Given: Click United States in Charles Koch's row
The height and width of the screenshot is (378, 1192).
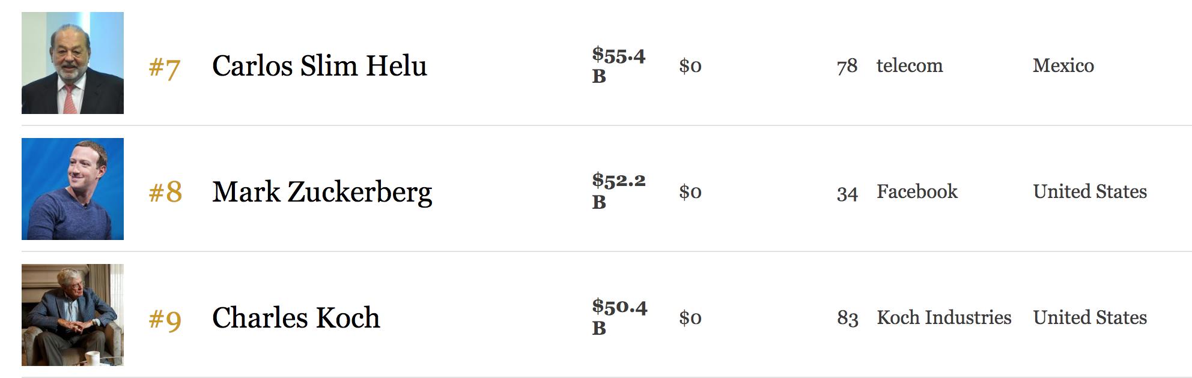Looking at the screenshot, I should [1090, 317].
